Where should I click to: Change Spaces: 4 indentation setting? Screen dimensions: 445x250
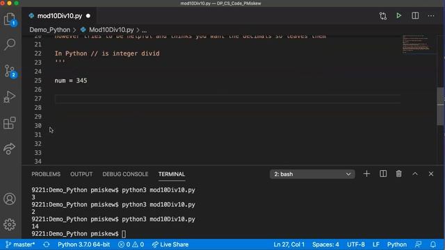coord(325,244)
